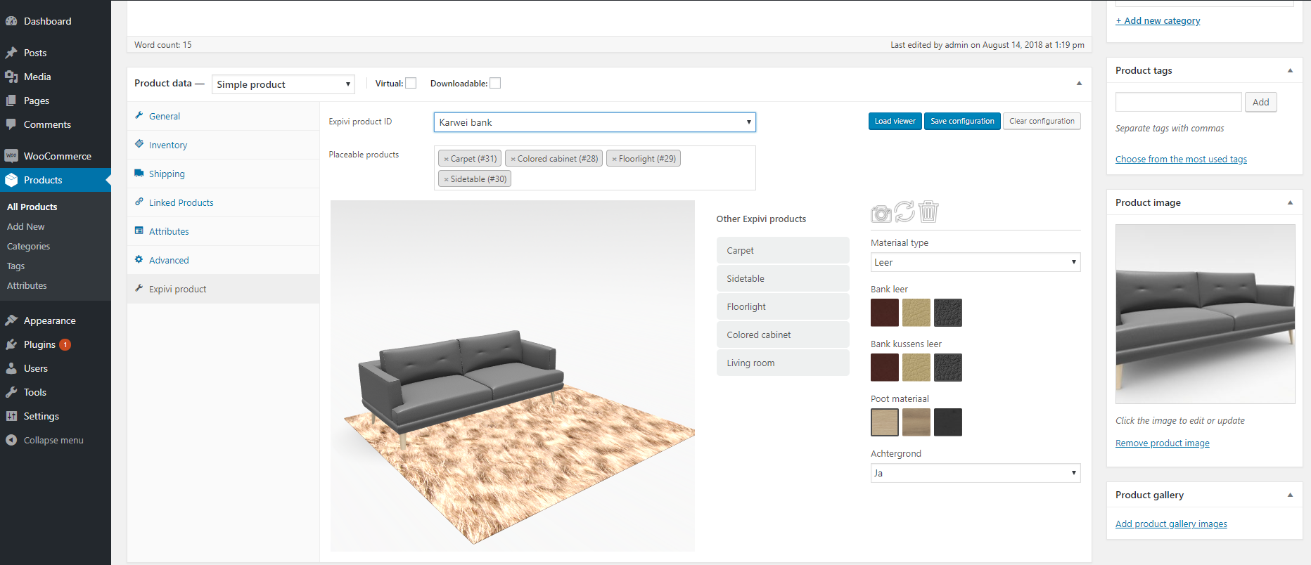Add the Living room product

[x=783, y=363]
